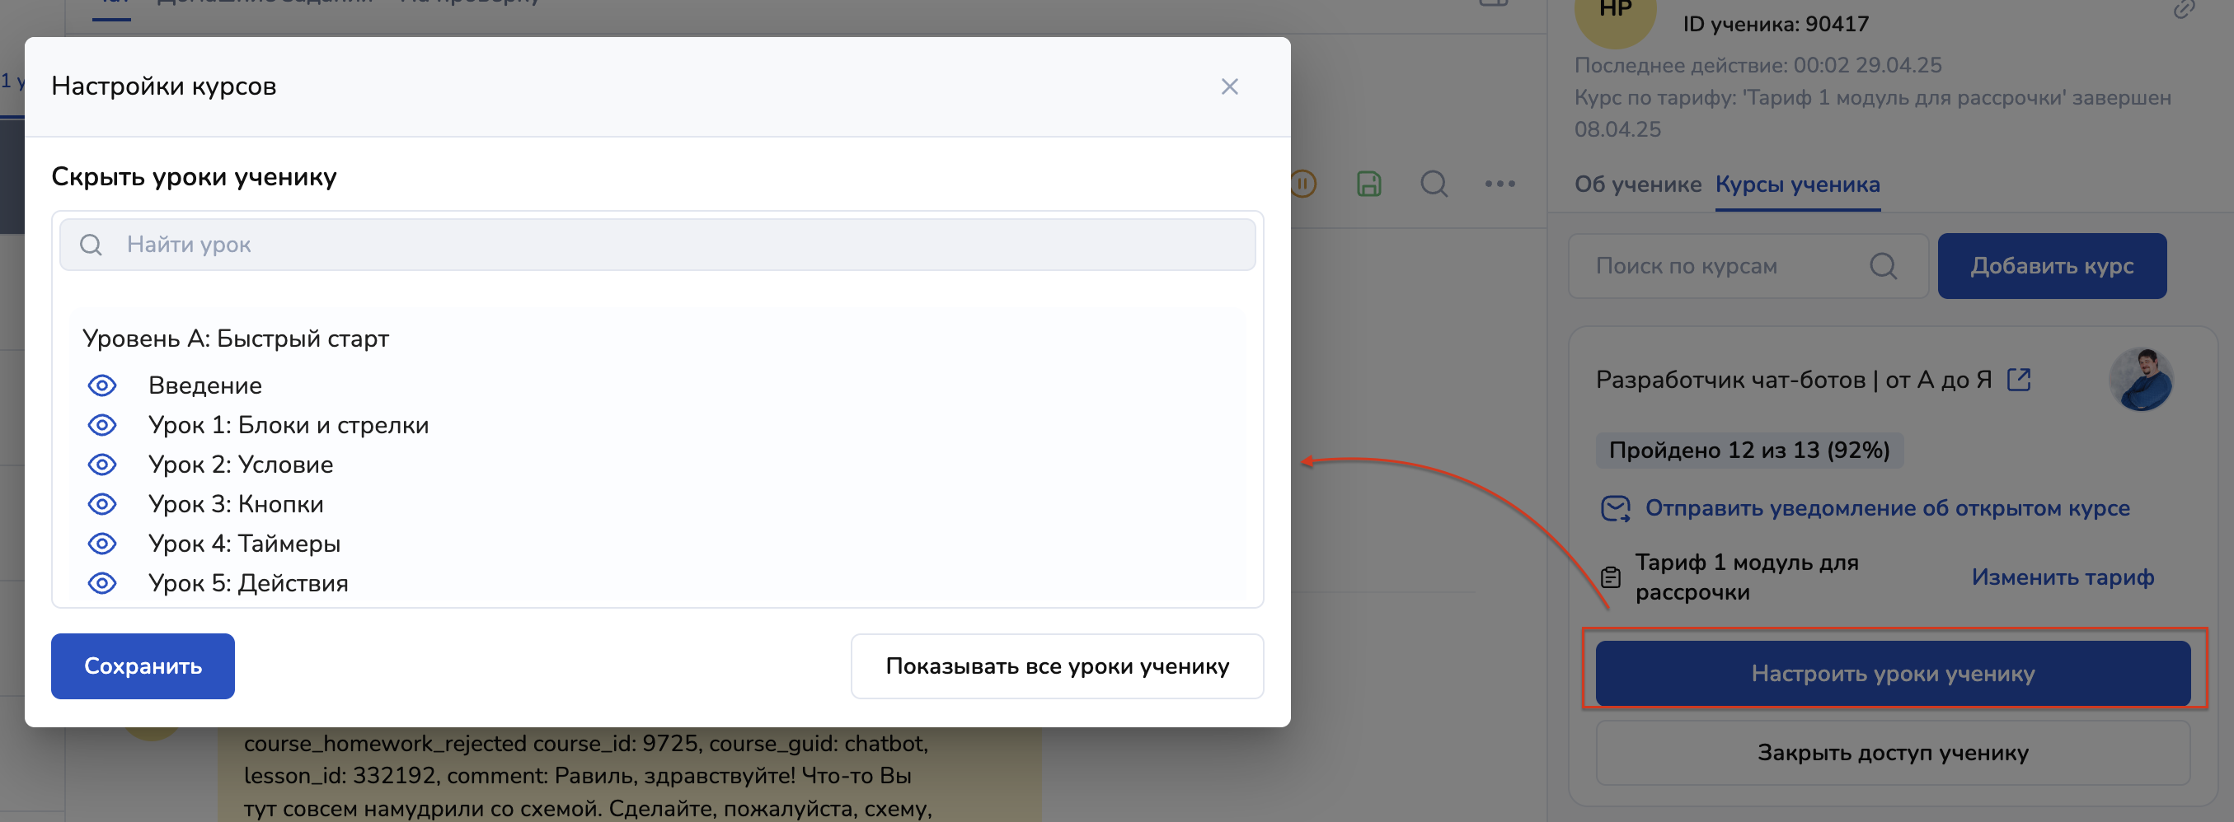The height and width of the screenshot is (822, 2234).
Task: Click Отправить уведомление об открытом курсе link
Action: [x=1886, y=508]
